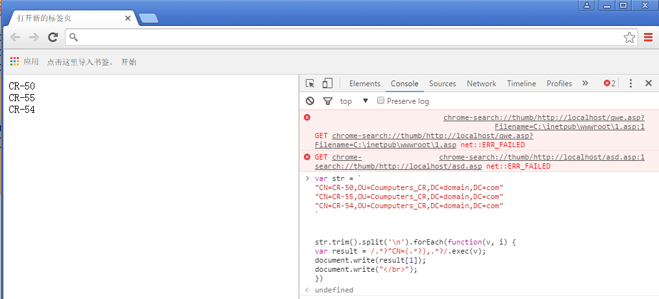
Task: Focus the address bar input
Action: pyautogui.click(x=351, y=38)
